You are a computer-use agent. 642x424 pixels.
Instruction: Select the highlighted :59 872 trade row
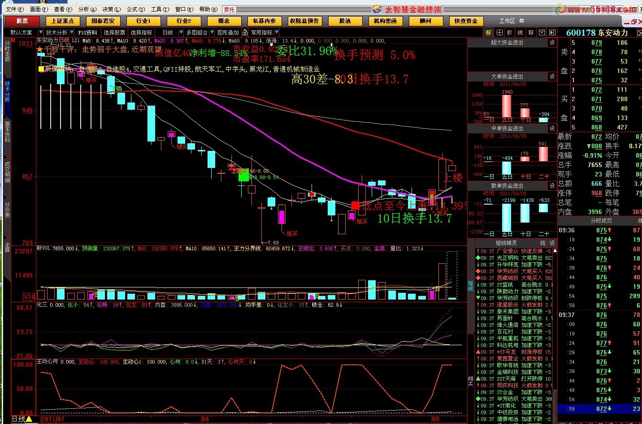600,409
